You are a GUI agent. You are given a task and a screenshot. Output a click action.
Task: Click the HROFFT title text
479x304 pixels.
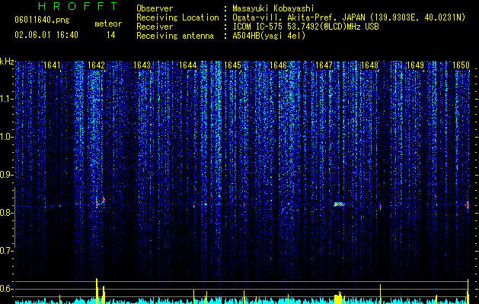pyautogui.click(x=78, y=6)
